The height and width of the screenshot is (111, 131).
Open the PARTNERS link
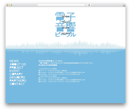coord(18,81)
